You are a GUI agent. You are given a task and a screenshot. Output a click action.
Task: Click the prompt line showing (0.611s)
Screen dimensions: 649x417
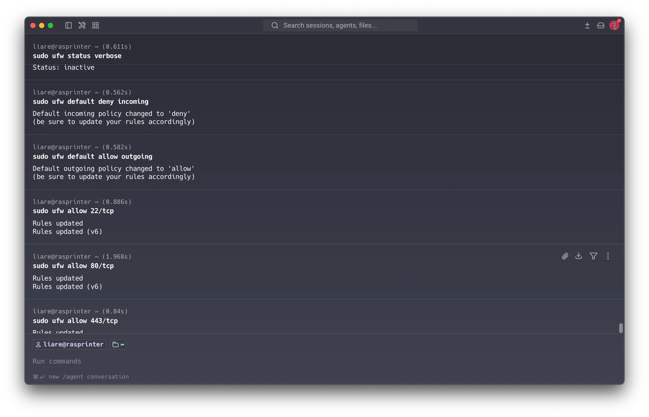click(82, 46)
